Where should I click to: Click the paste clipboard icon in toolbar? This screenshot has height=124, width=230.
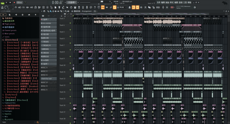[153, 7]
